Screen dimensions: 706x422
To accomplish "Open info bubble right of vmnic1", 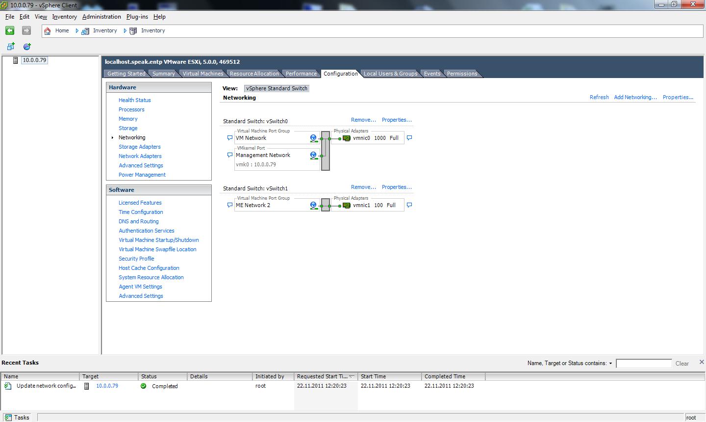I will click(x=409, y=206).
